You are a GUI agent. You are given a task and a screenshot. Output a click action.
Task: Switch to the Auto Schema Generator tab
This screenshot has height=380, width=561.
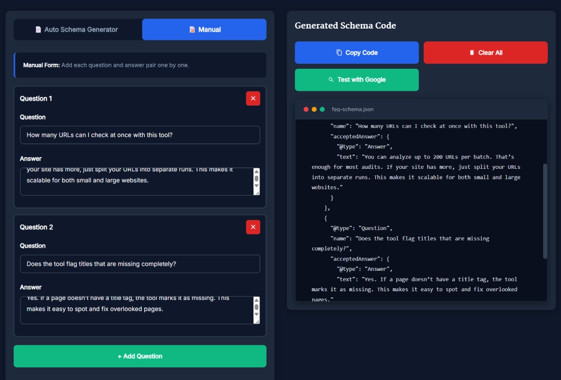coord(76,29)
